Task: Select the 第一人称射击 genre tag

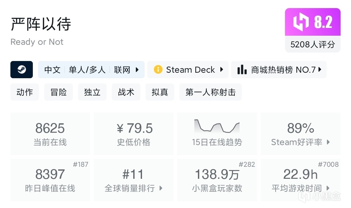Action: pyautogui.click(x=210, y=92)
